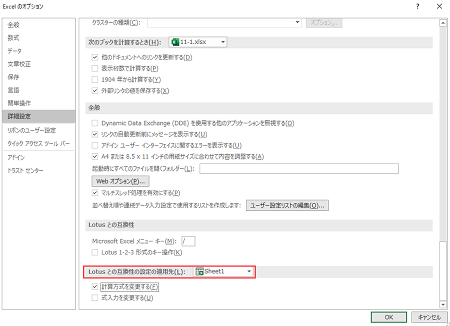Switch to the 簡単操作 category
The image size is (450, 326).
(x=38, y=103)
